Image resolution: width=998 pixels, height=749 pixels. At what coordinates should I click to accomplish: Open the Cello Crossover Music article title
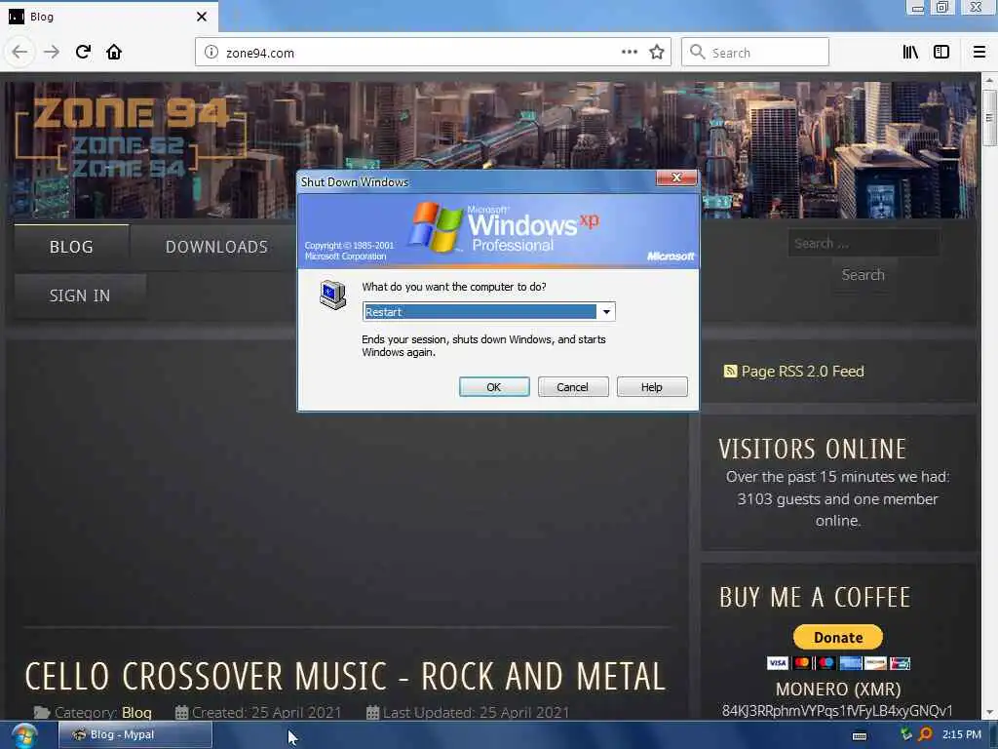click(x=345, y=677)
